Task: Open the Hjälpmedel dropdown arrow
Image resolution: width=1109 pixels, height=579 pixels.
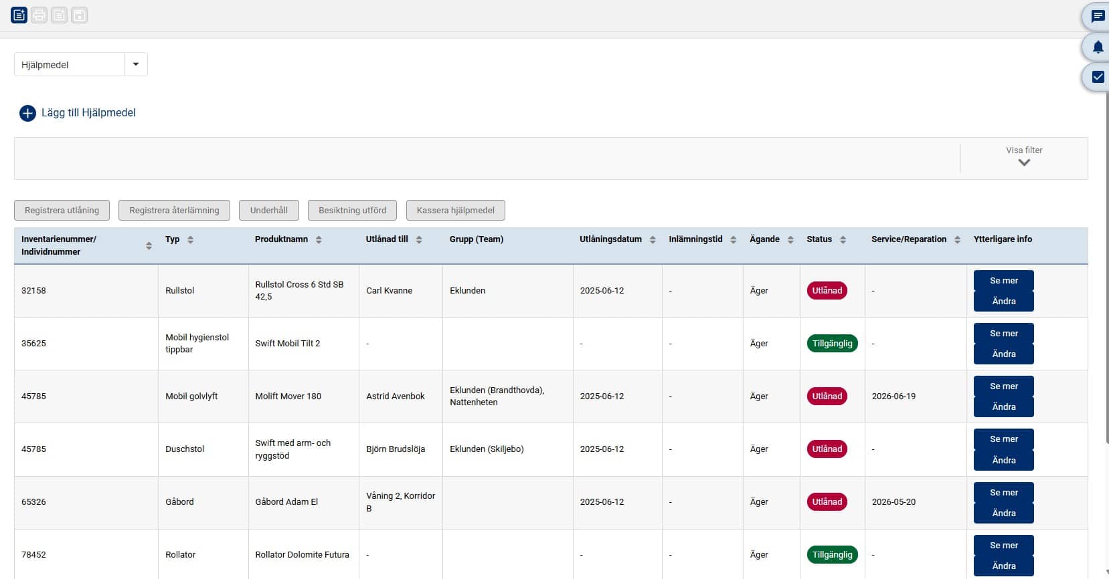Action: (136, 64)
